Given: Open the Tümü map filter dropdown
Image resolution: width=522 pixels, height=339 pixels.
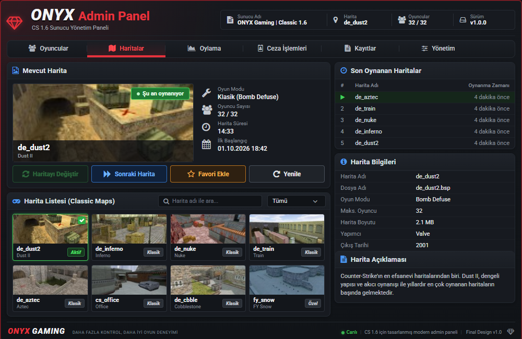Looking at the screenshot, I should coord(296,201).
